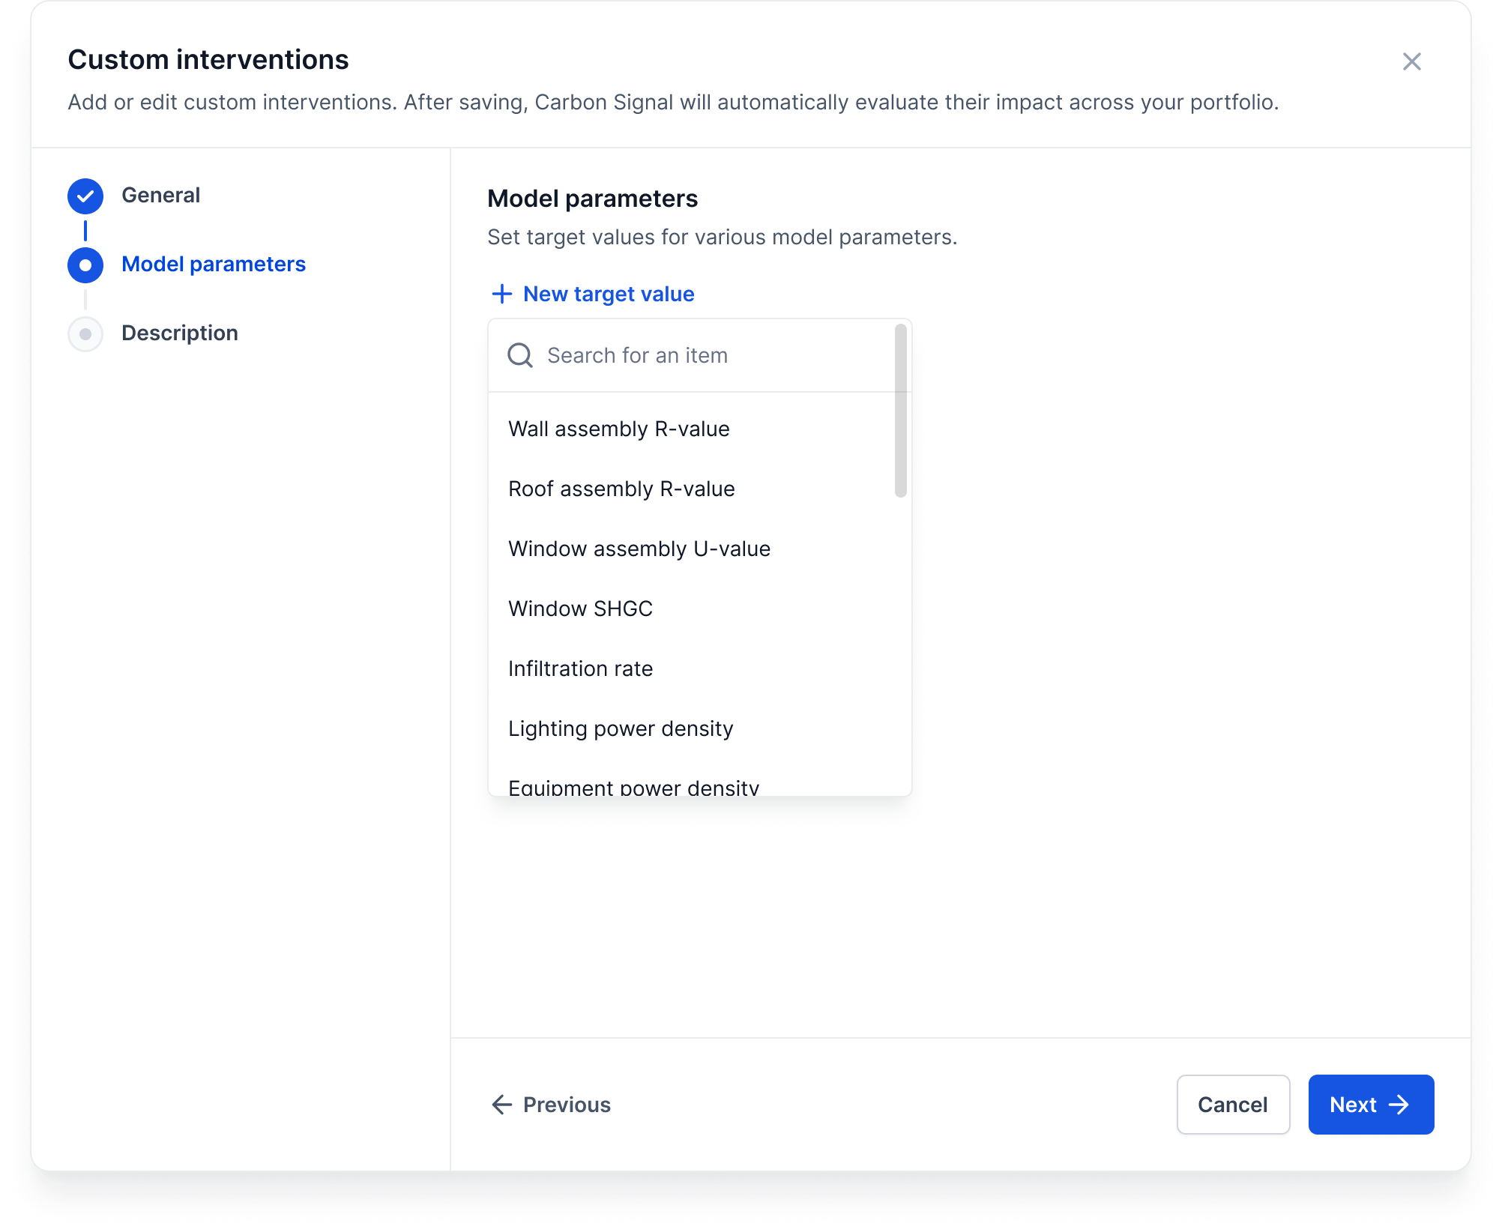Click the completed General step checkmark

[x=85, y=196]
